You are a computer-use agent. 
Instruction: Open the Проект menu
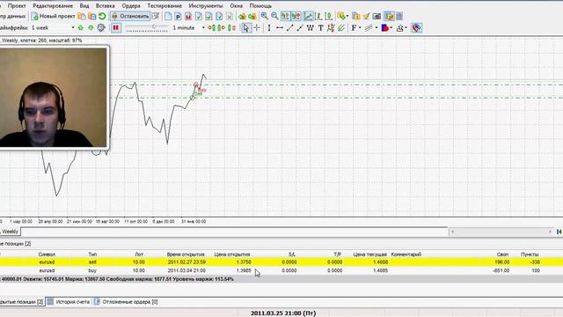17,6
